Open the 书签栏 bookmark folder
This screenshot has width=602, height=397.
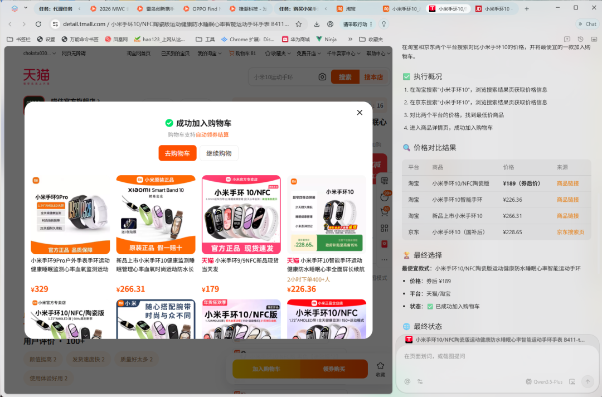[x=18, y=39]
